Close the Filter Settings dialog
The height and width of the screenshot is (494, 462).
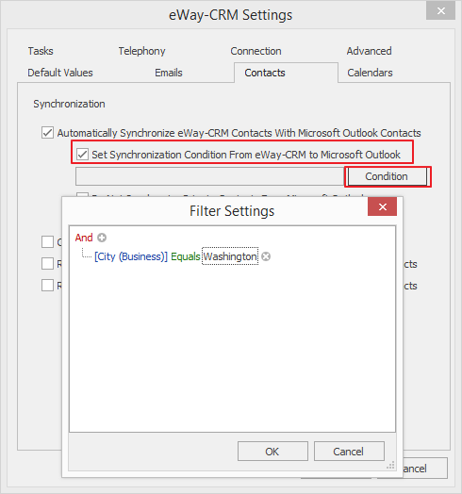coord(382,207)
